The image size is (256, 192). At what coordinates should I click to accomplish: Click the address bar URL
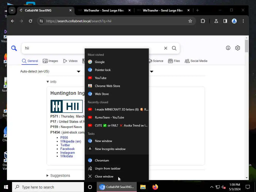pos(79,21)
